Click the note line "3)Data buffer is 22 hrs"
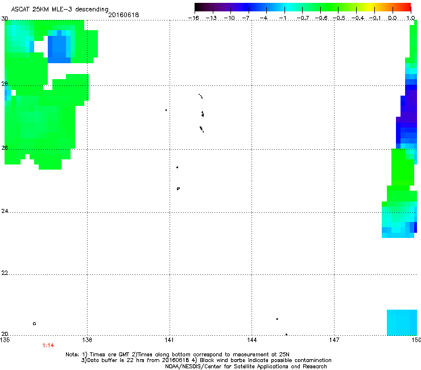This screenshot has height=370, width=421. 206,360
